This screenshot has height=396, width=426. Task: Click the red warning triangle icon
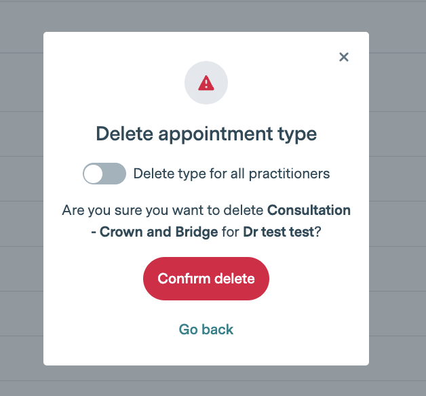[206, 83]
